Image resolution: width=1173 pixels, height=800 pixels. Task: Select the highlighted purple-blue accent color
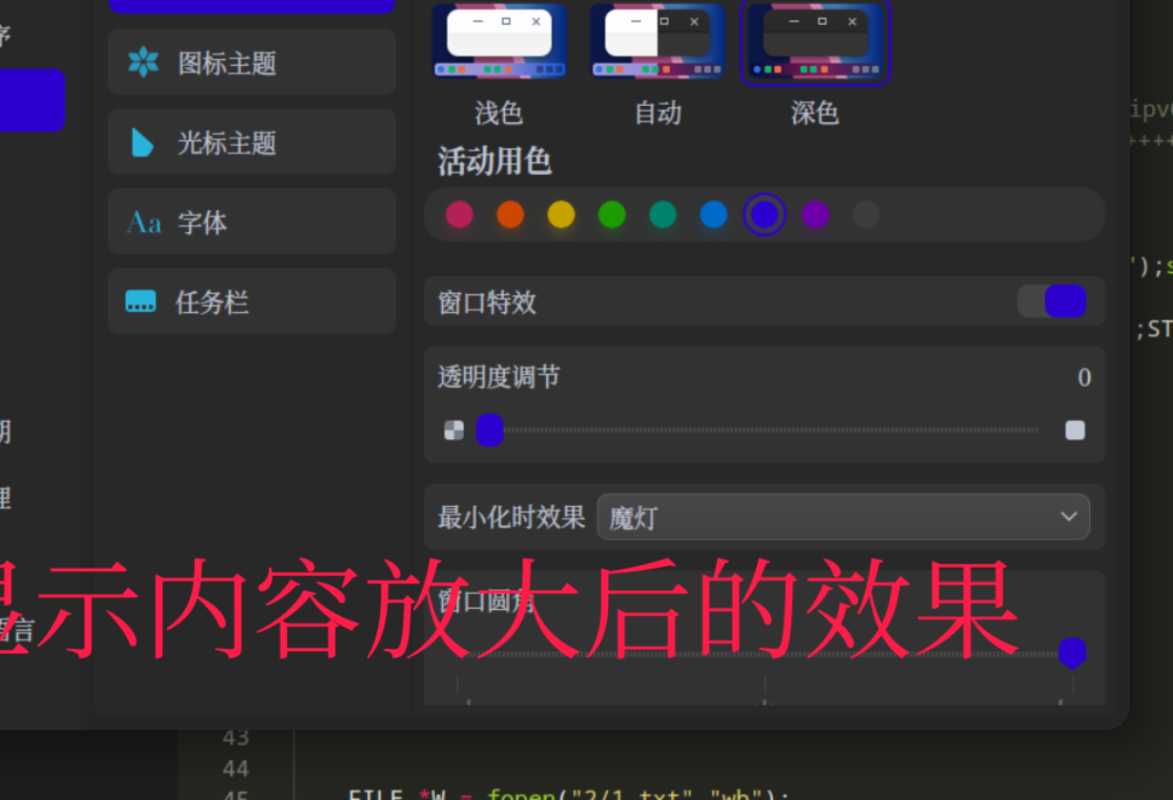point(764,214)
